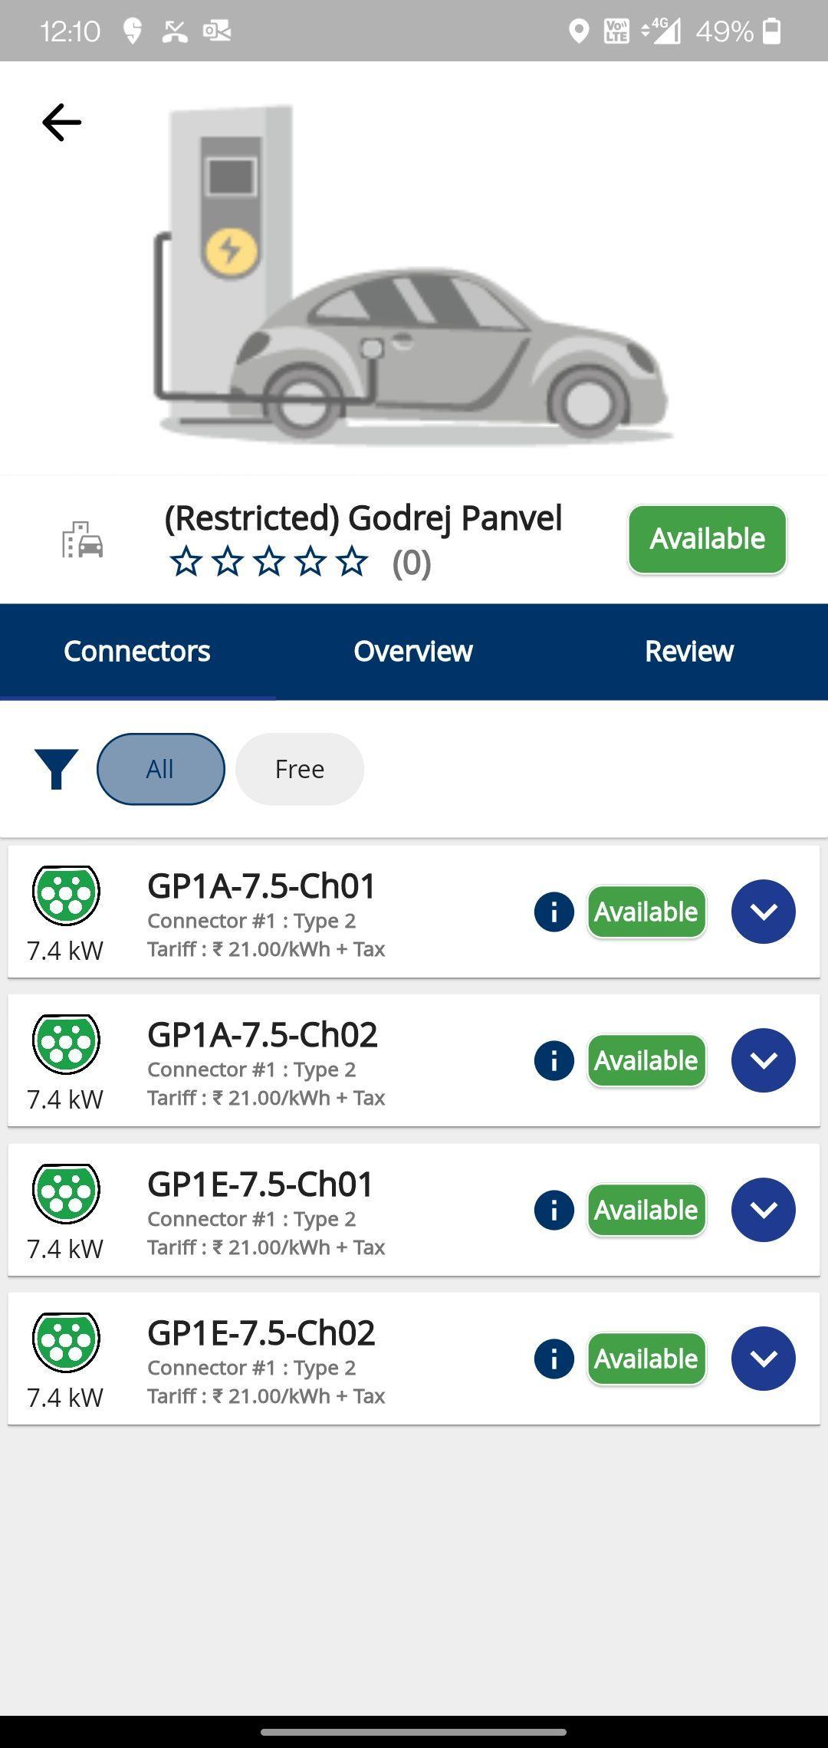Tap Type 2 connector icon of GP1A-7.5-Ch01
Image resolution: width=828 pixels, height=1748 pixels.
pyautogui.click(x=66, y=895)
